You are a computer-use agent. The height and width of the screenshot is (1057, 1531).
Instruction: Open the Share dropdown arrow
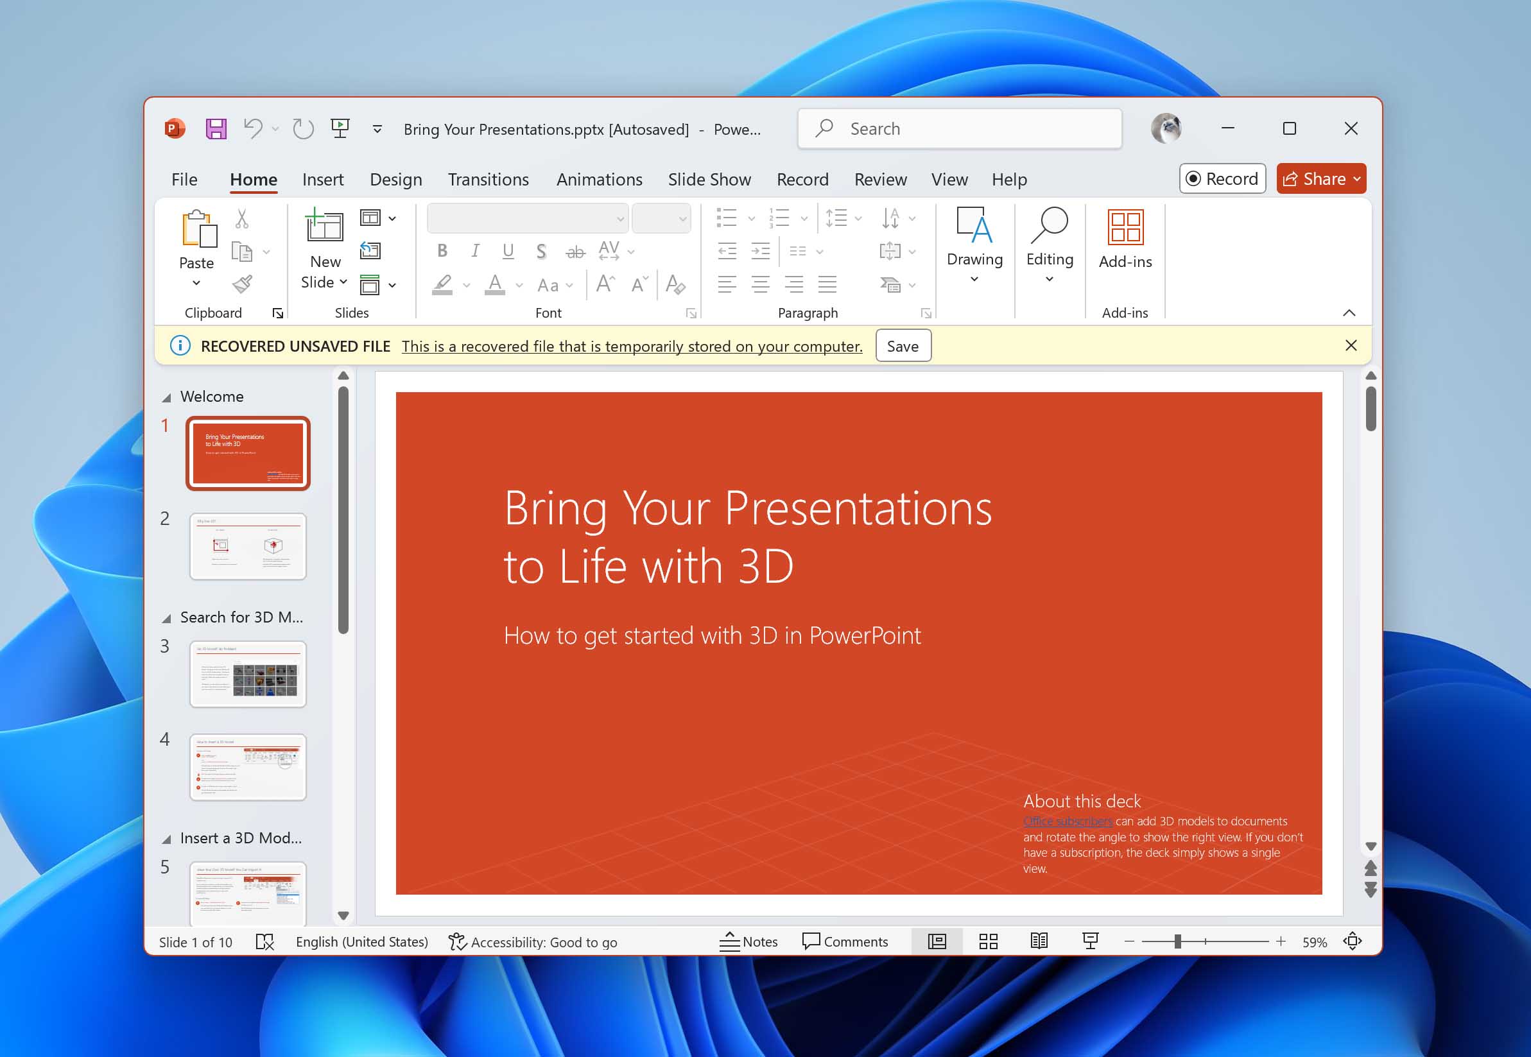pyautogui.click(x=1357, y=179)
